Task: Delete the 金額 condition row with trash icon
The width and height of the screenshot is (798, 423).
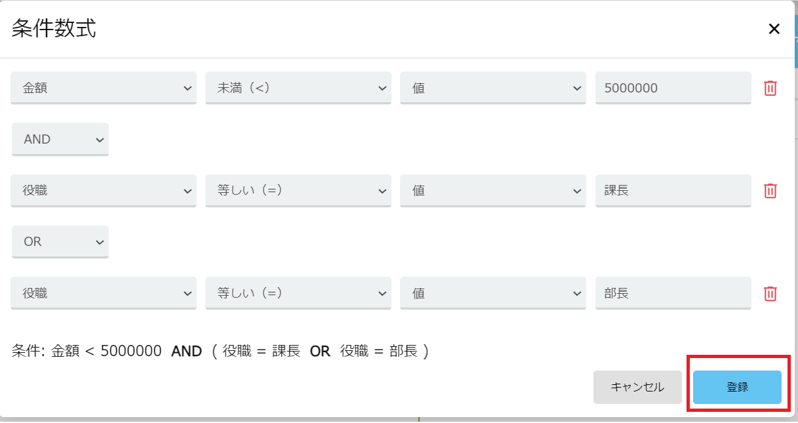Action: pyautogui.click(x=770, y=88)
